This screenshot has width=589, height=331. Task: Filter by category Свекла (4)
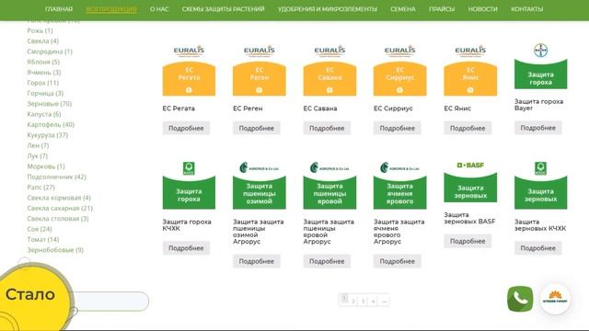click(43, 40)
